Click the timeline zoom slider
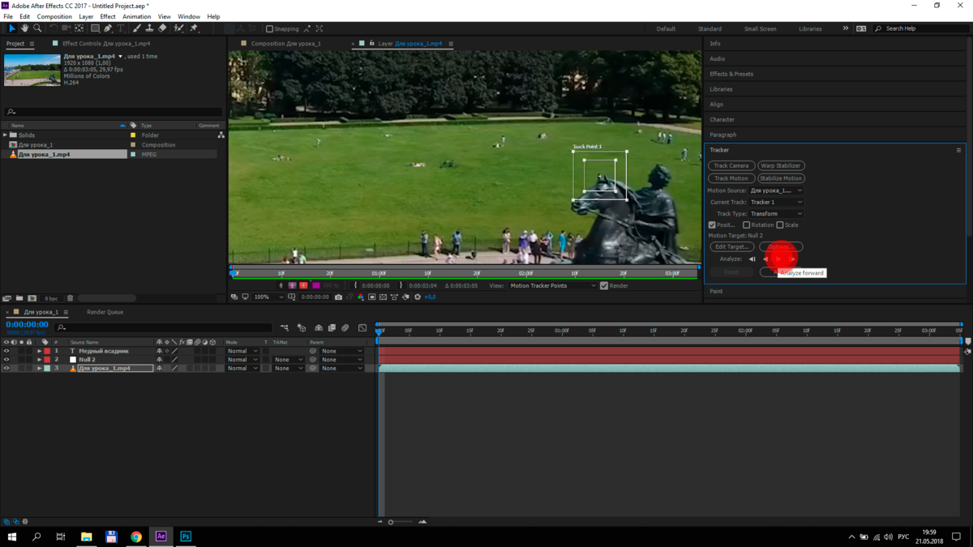Screen dimensions: 973x547 pos(391,522)
